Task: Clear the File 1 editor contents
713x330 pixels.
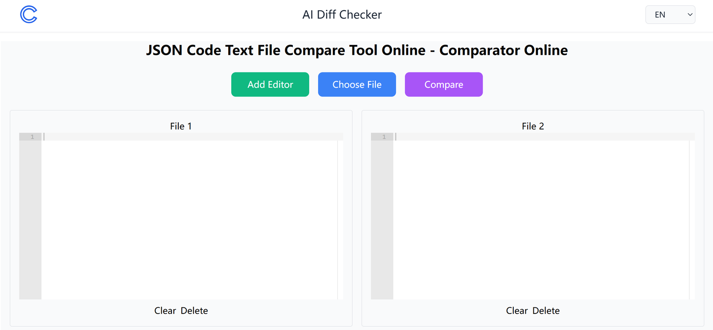Action: [x=165, y=311]
